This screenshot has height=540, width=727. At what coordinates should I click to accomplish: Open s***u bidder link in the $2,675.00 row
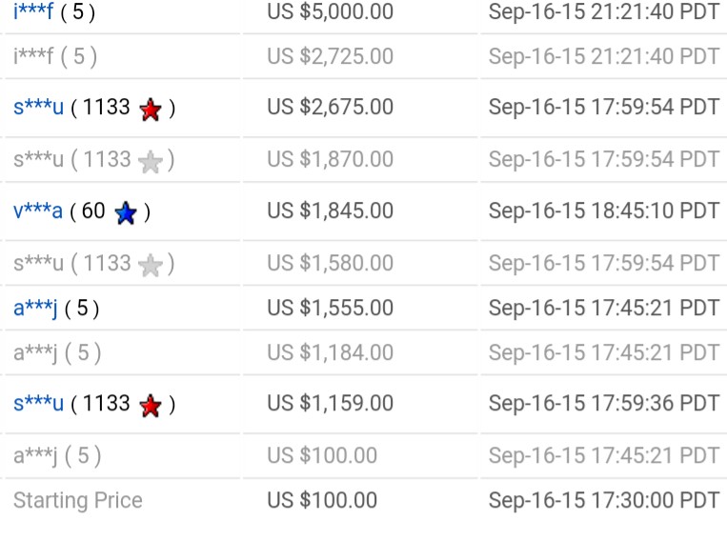click(x=38, y=108)
